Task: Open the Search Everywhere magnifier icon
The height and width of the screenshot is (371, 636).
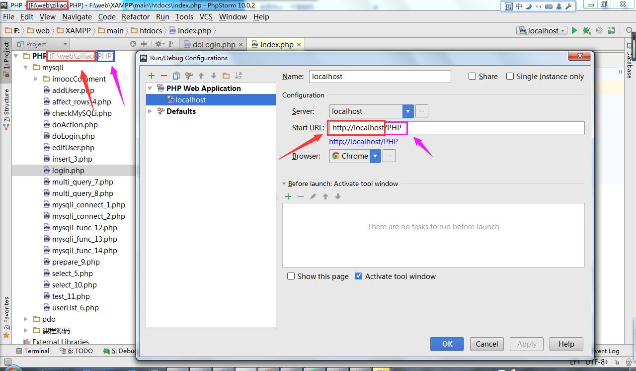Action: click(x=629, y=30)
